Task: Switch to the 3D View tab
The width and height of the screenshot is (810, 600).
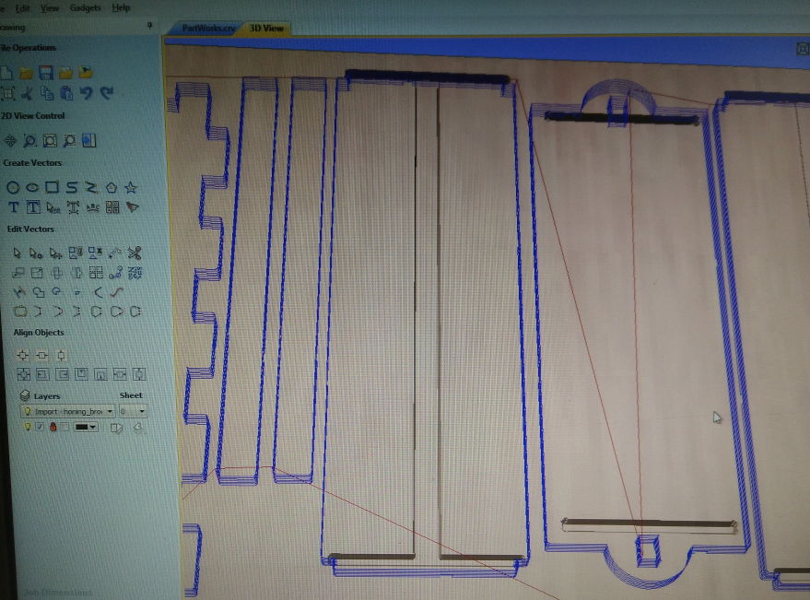Action: tap(266, 28)
